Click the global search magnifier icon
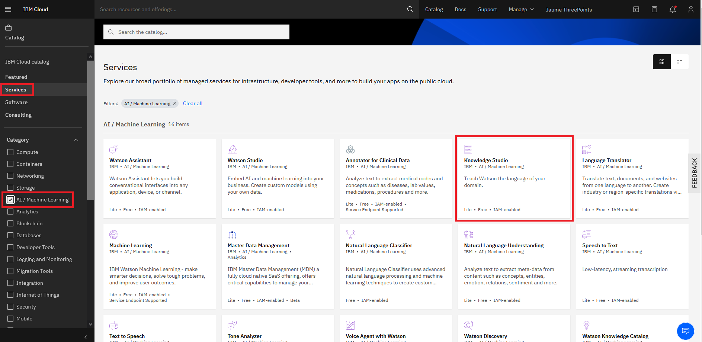 (410, 9)
